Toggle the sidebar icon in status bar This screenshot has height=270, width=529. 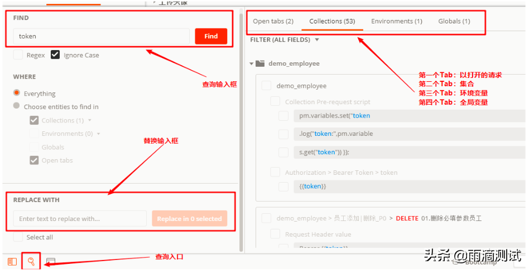coord(12,261)
